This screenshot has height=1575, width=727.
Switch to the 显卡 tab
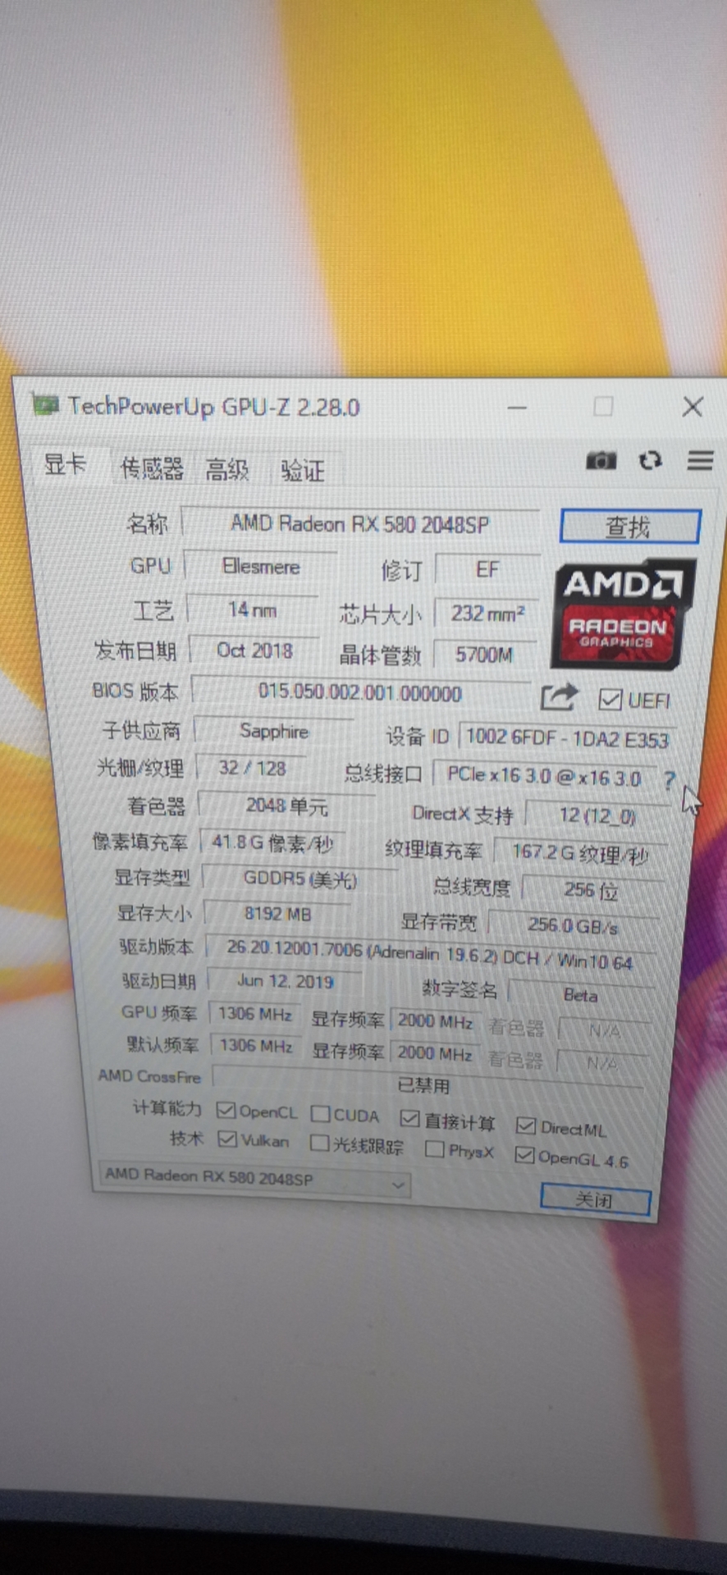click(x=65, y=464)
